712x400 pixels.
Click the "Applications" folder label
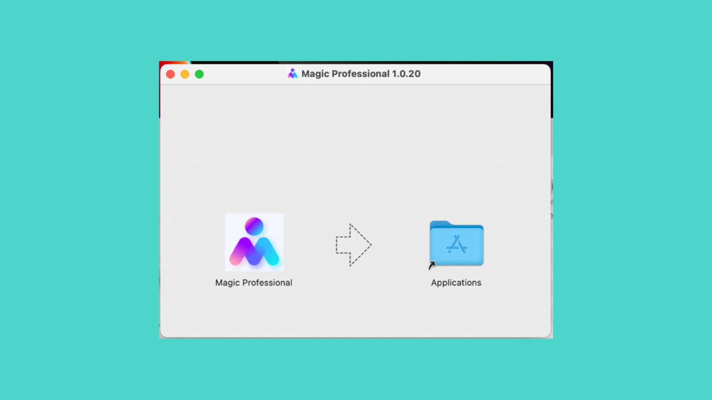coord(456,283)
